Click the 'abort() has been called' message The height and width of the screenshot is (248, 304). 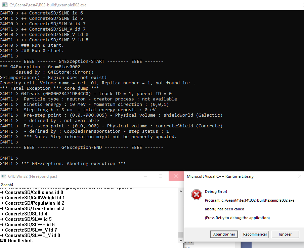pos(224,209)
